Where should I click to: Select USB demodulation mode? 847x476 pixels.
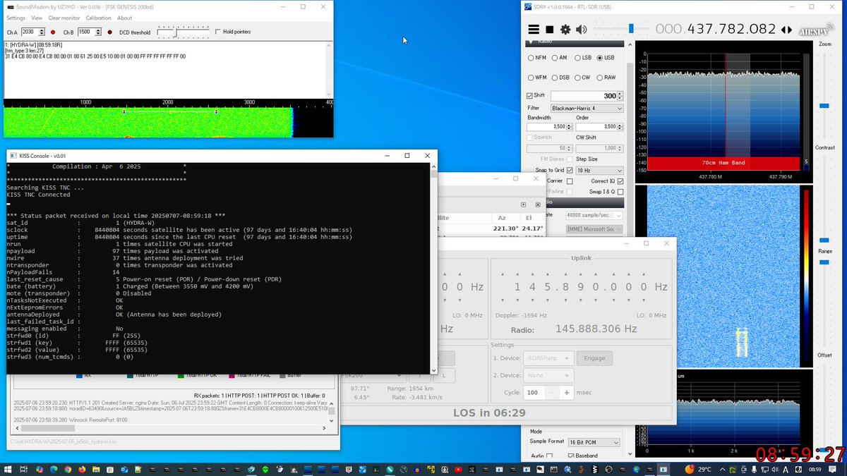pos(606,58)
